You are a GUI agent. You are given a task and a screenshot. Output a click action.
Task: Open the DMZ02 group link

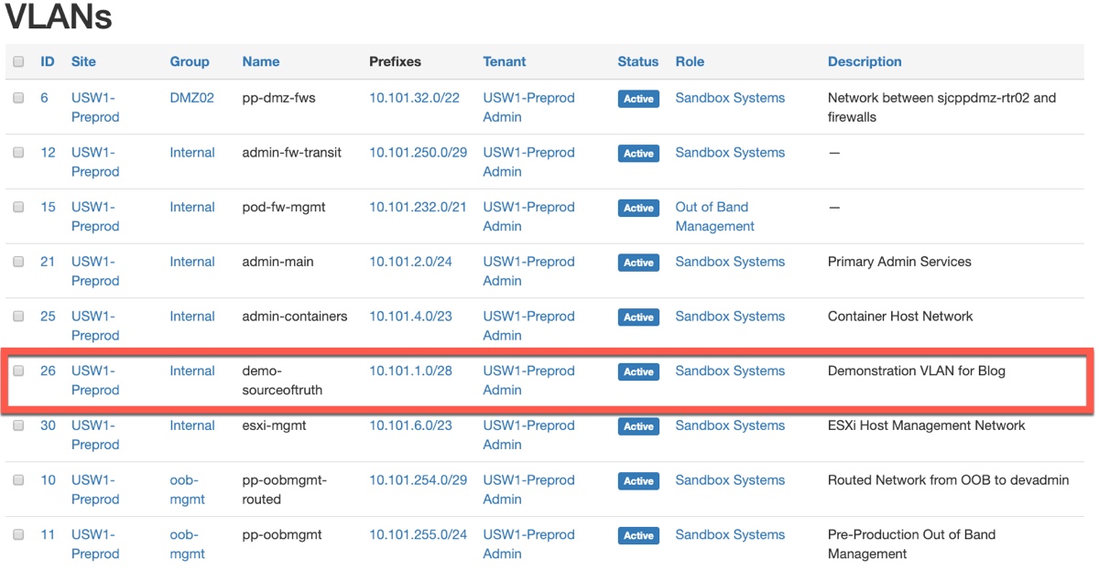pyautogui.click(x=191, y=98)
